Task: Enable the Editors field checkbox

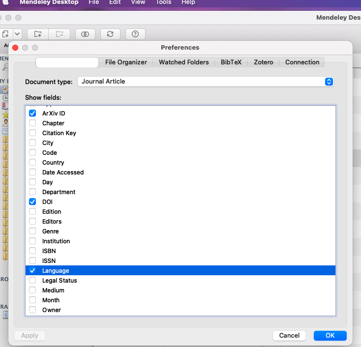Action: [32, 221]
